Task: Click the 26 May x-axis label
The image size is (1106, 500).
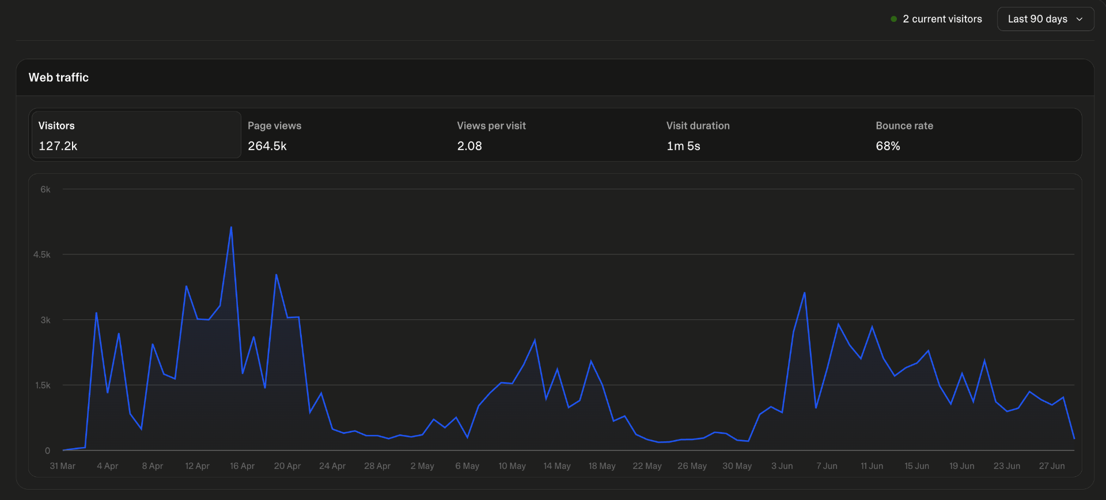Action: 692,466
